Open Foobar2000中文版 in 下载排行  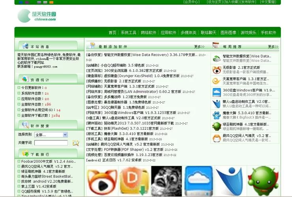49,161
